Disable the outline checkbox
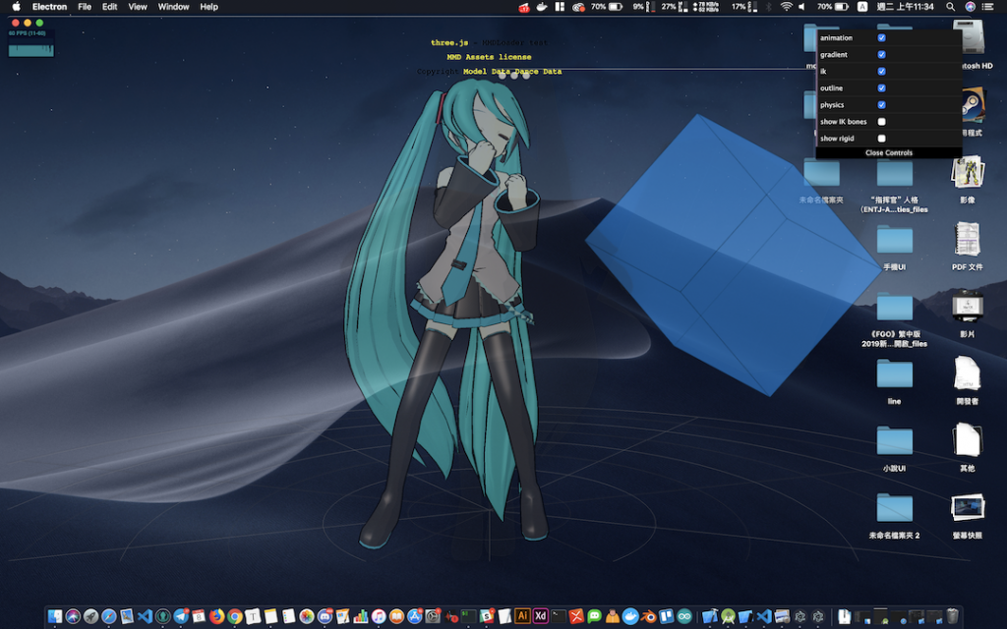1007x629 pixels. pos(882,87)
